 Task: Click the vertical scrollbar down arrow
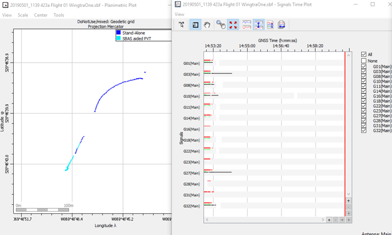[x=349, y=195]
